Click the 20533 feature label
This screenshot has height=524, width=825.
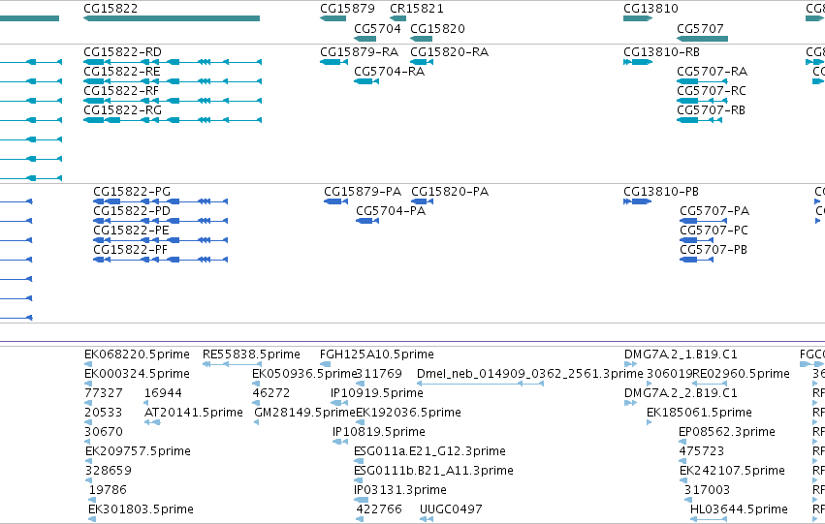tap(103, 413)
